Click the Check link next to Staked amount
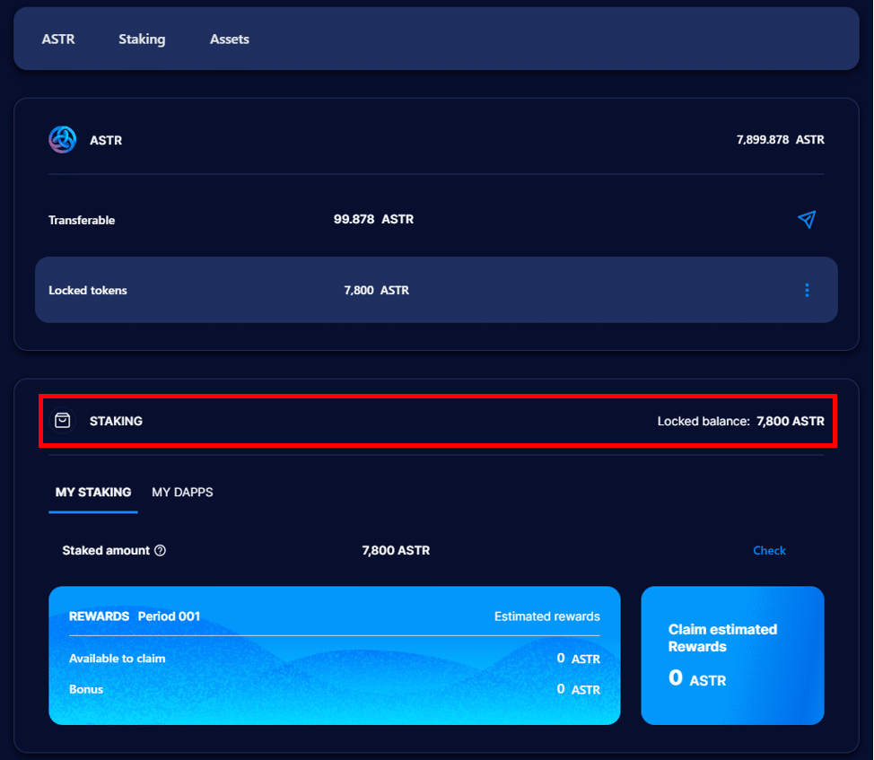The height and width of the screenshot is (760, 874). (769, 550)
